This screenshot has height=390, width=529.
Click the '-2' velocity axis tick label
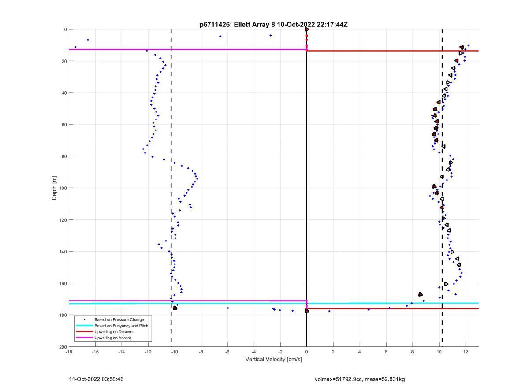click(280, 352)
